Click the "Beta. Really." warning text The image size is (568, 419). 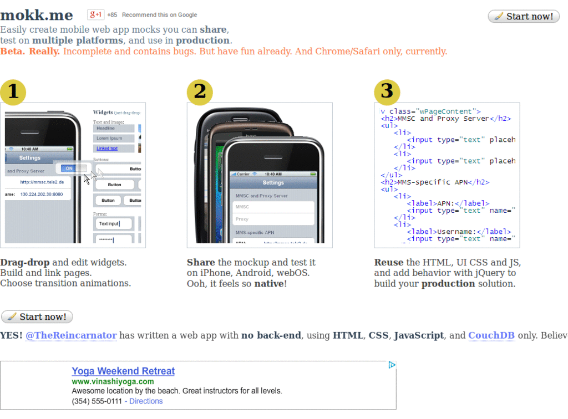click(x=30, y=51)
